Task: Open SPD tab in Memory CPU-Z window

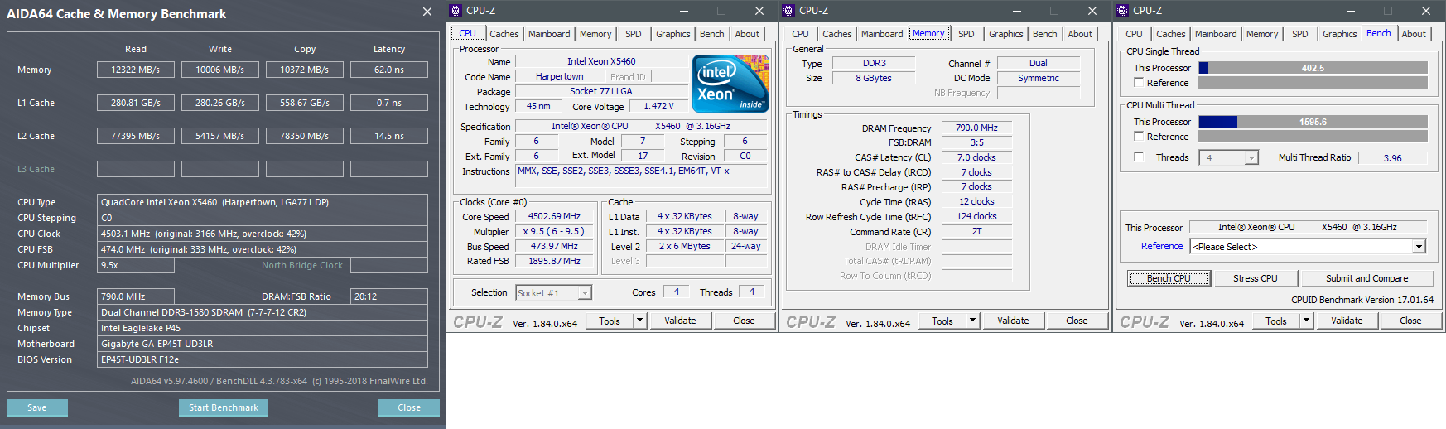Action: [966, 34]
